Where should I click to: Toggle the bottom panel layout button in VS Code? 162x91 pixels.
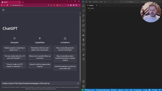[145, 2]
